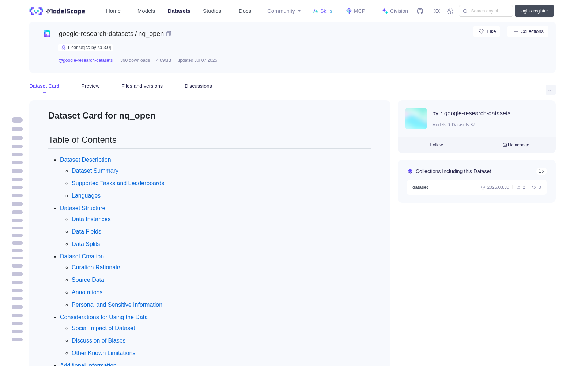
Task: Follow google-research-datasets organization
Action: pyautogui.click(x=434, y=145)
